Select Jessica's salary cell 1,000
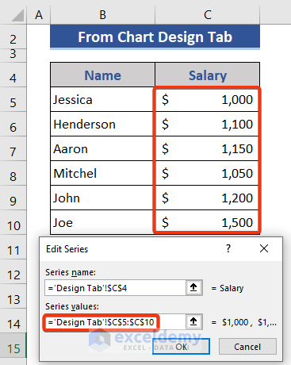The image size is (291, 365). tap(208, 99)
